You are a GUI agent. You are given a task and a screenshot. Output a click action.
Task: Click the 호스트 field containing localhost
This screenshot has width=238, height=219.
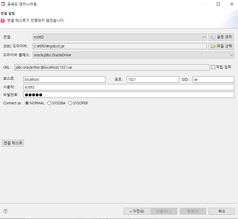(65, 79)
